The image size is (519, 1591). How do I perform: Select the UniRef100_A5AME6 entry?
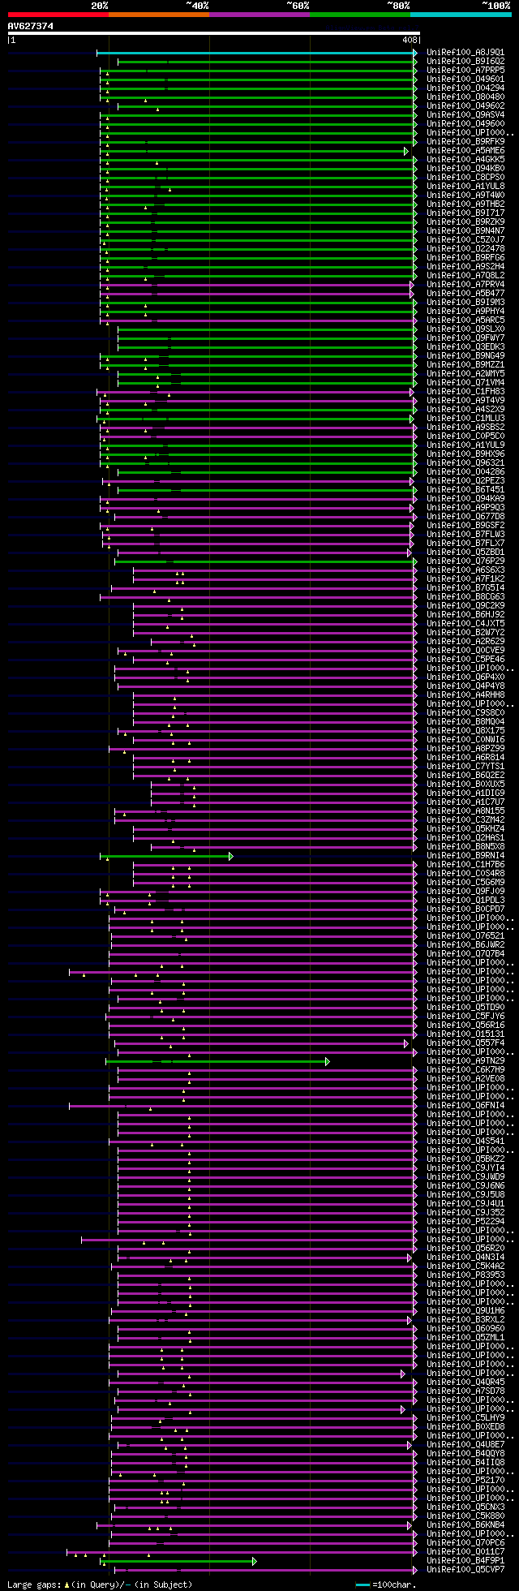(465, 151)
